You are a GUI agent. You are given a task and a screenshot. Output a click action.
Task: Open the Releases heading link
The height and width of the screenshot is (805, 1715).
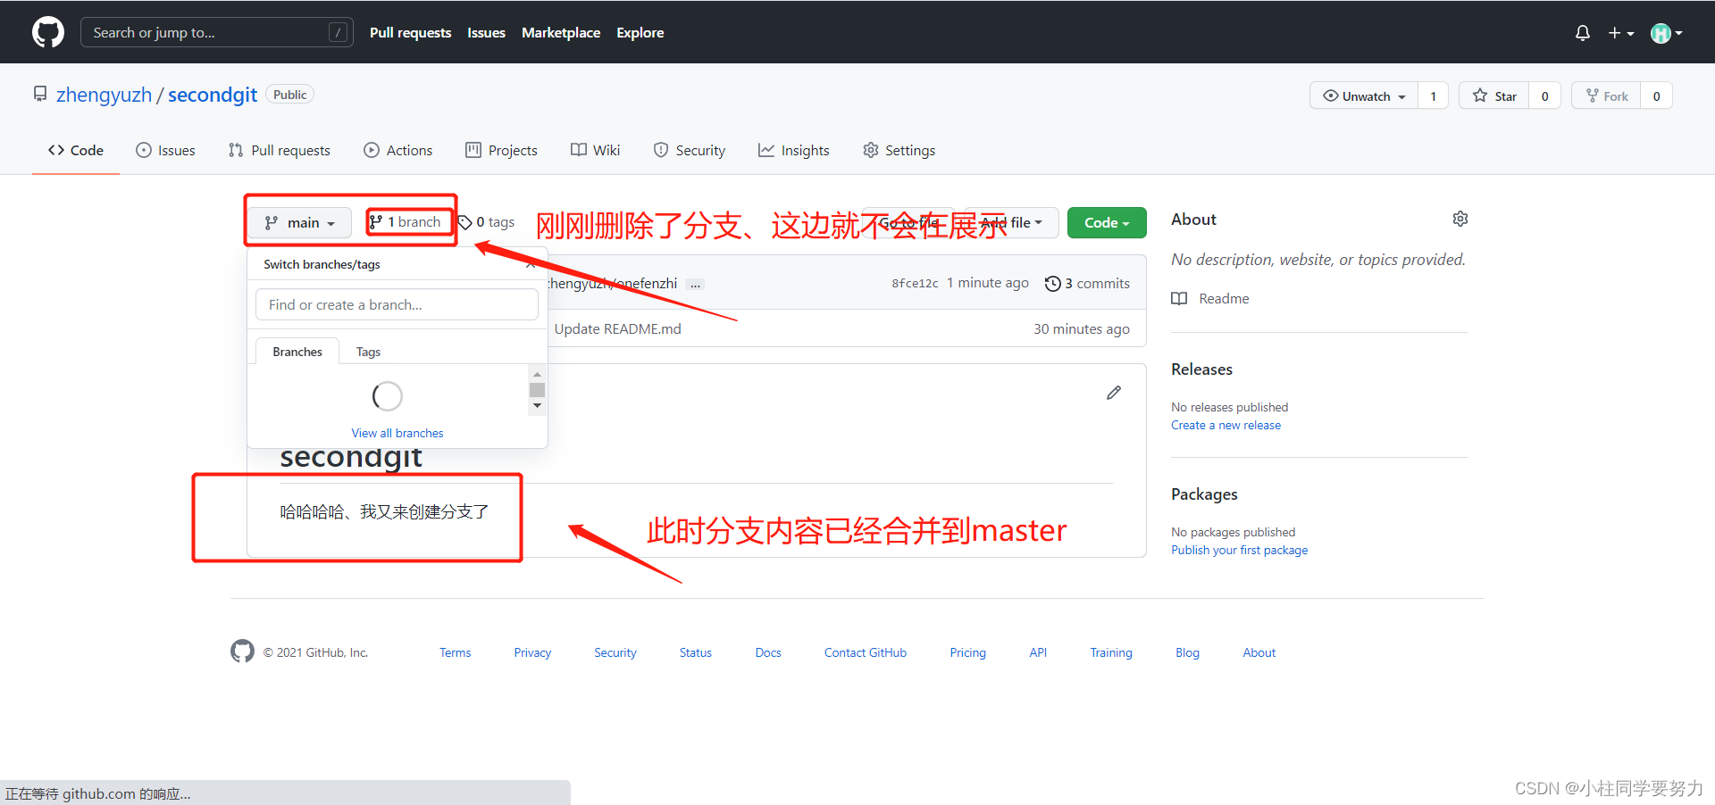coord(1201,369)
